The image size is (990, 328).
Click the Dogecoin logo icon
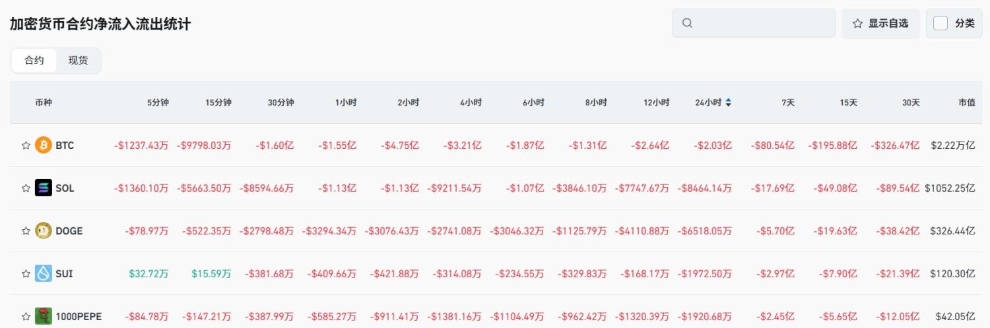coord(44,231)
